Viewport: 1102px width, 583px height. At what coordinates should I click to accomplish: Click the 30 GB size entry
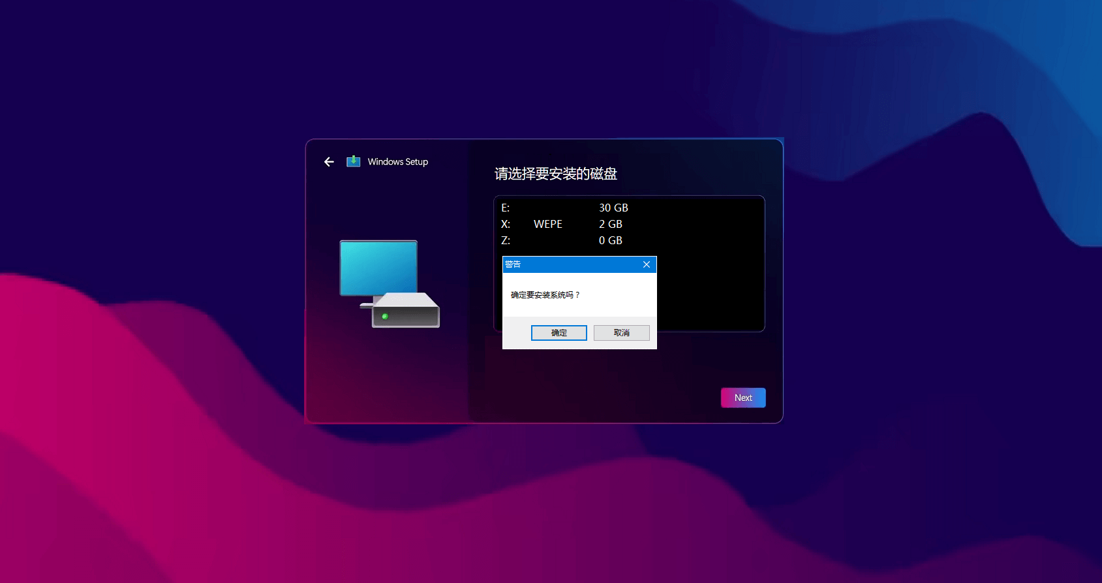pyautogui.click(x=613, y=208)
